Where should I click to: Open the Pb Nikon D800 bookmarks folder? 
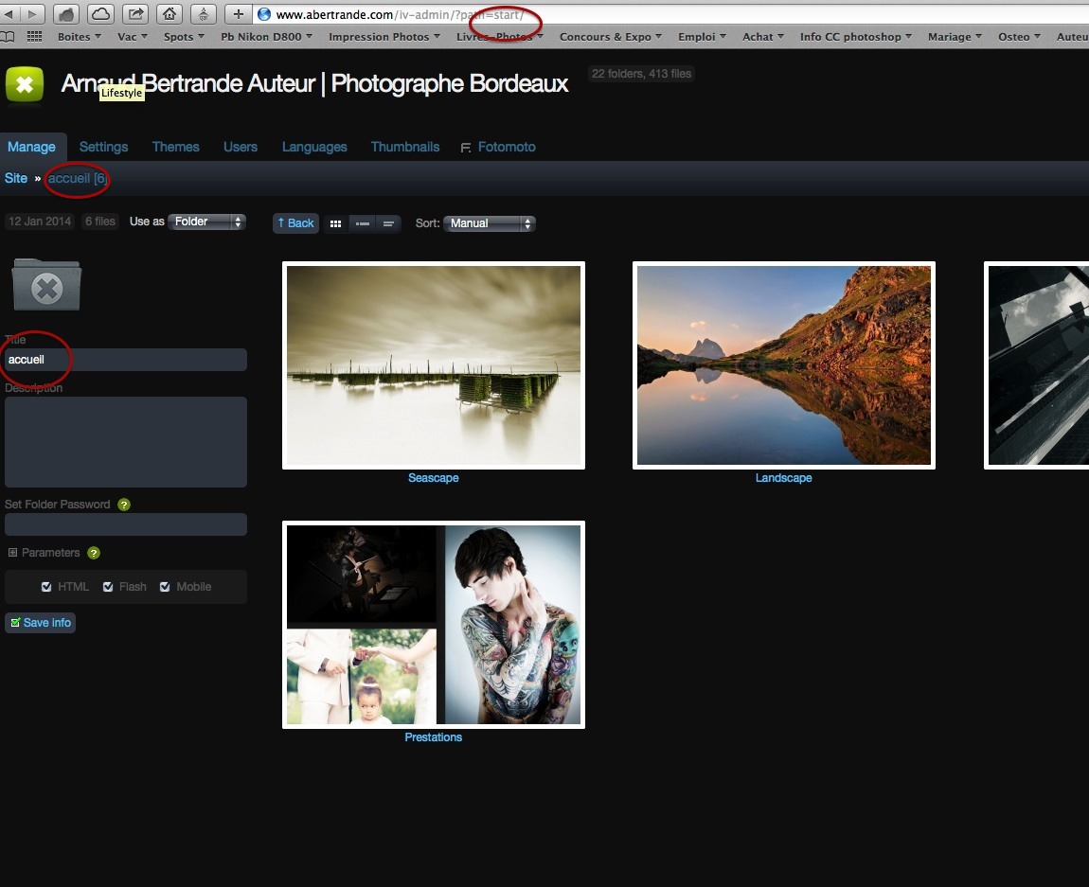click(x=267, y=37)
